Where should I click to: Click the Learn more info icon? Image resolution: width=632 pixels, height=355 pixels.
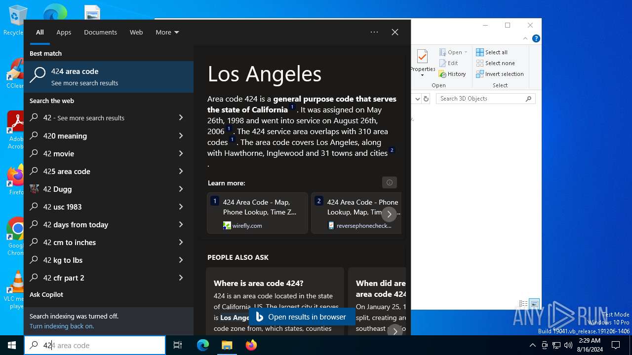pos(390,182)
